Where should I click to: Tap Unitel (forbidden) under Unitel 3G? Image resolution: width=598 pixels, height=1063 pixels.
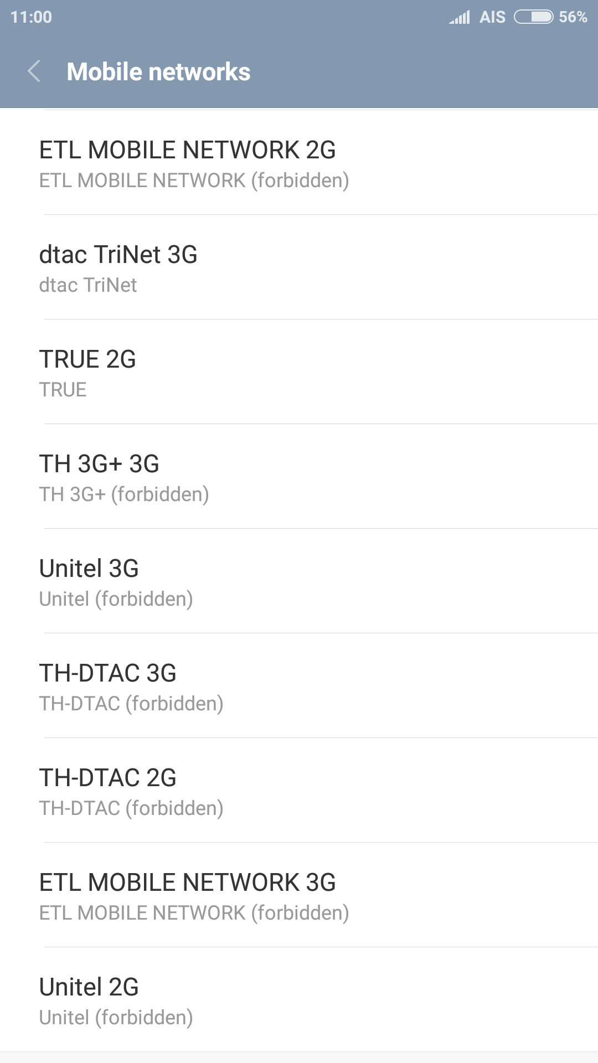tap(116, 599)
